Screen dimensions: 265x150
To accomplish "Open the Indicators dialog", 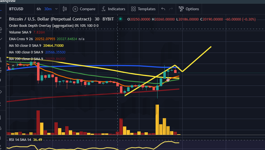I will [113, 9].
